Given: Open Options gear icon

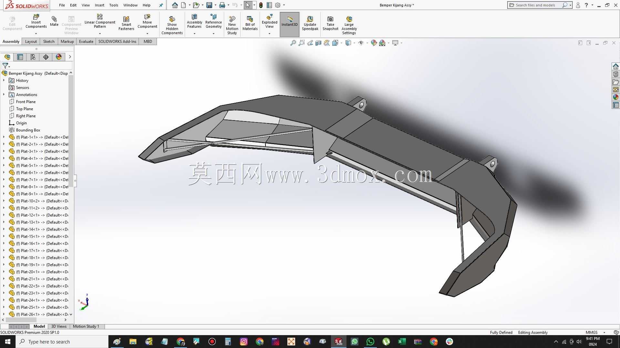Looking at the screenshot, I should [x=278, y=5].
